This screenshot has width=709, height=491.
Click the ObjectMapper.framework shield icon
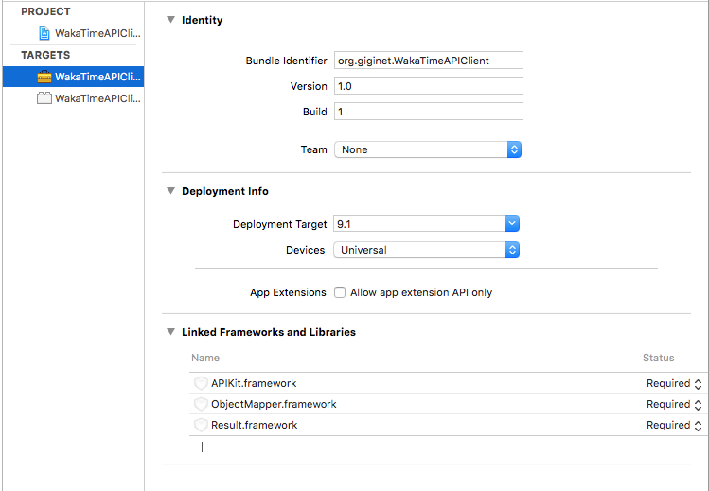point(201,404)
